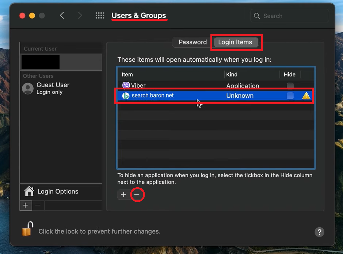
Task: Click the Hide column header
Action: pyautogui.click(x=290, y=74)
